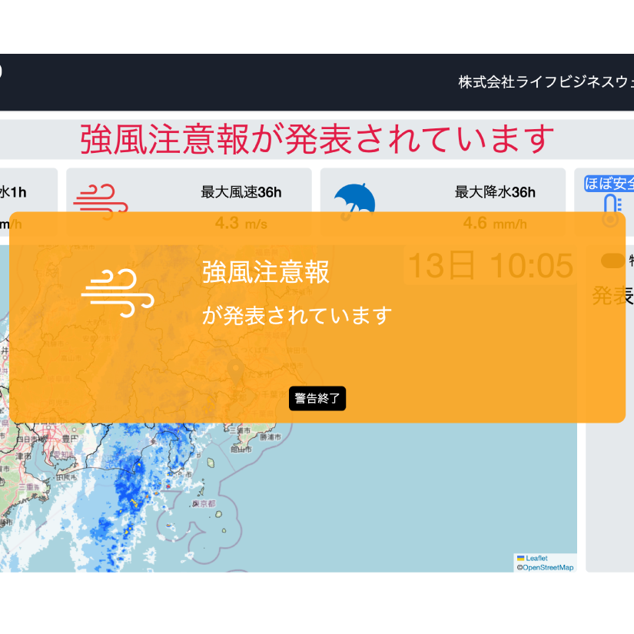The height and width of the screenshot is (634, 634).
Task: Select the 最大風速36h card label
Action: tap(241, 192)
